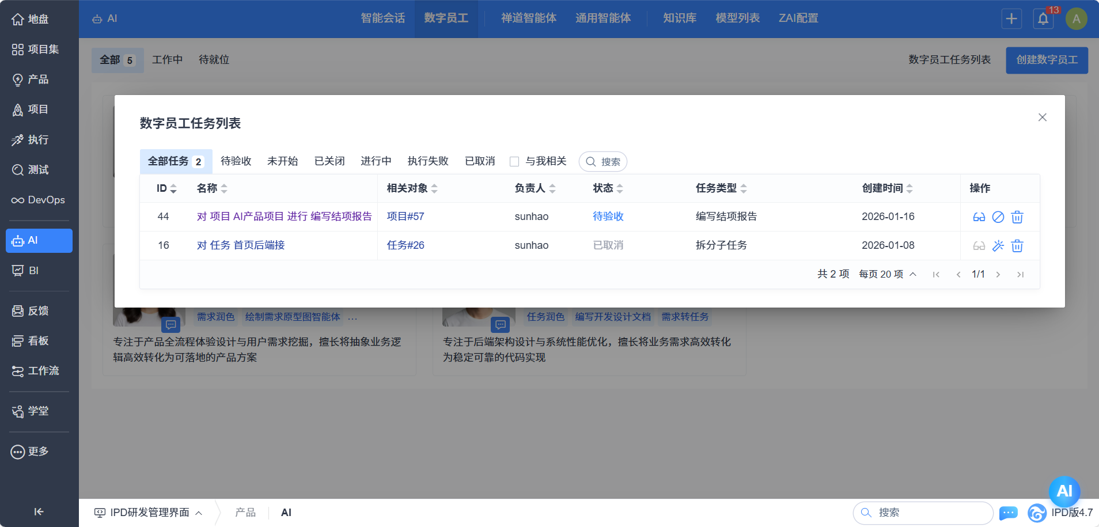Click the cancel icon for task 44
Screen dimensions: 1099x527
click(998, 217)
